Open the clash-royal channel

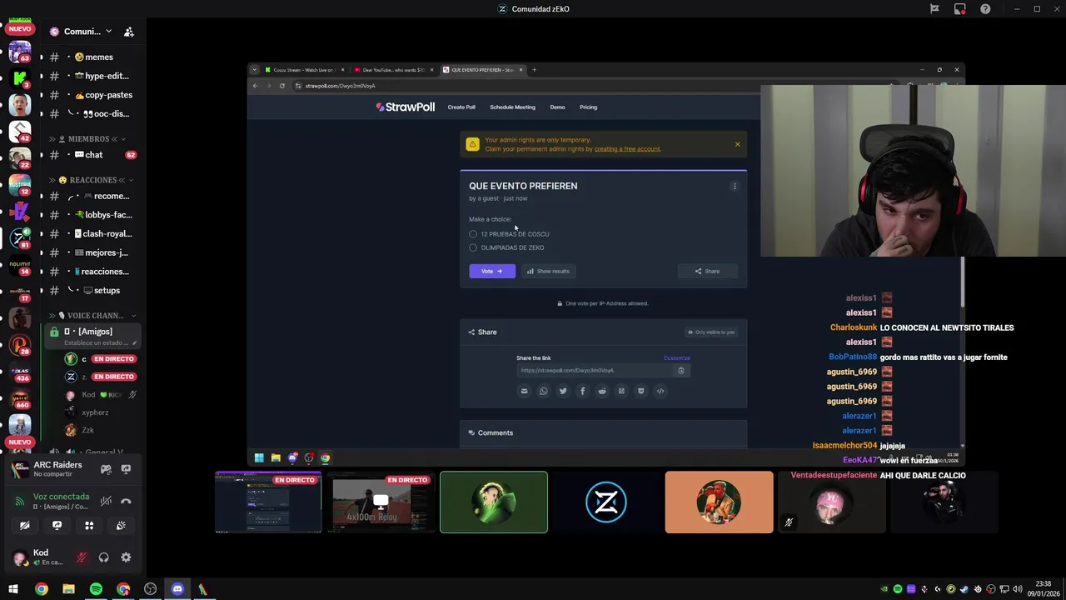coord(92,234)
